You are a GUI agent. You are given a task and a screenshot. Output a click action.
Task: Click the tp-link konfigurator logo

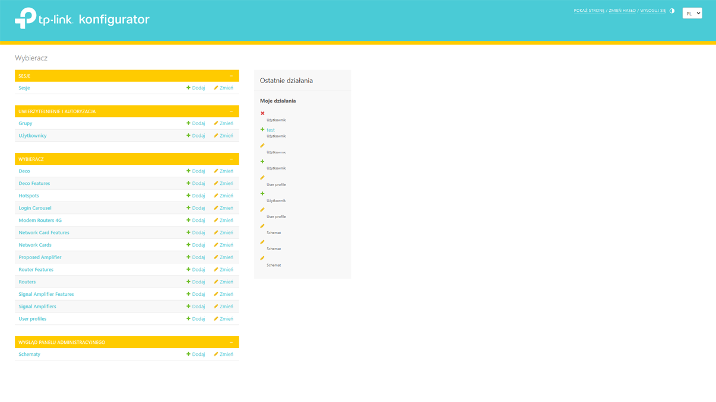click(x=82, y=19)
